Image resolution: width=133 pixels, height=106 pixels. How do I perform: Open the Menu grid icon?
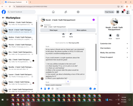point(118,12)
